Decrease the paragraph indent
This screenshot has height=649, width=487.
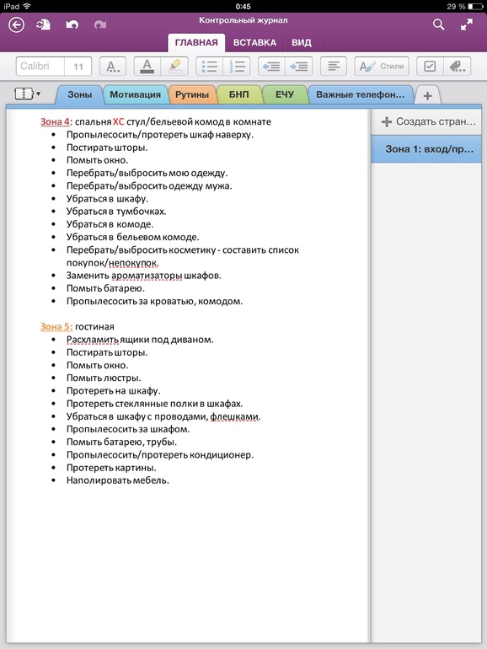271,67
